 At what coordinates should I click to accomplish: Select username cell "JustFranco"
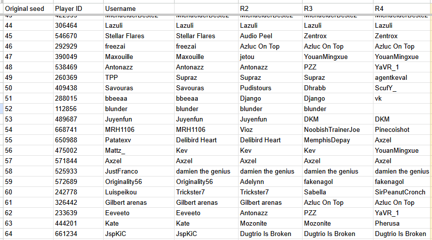pos(122,171)
